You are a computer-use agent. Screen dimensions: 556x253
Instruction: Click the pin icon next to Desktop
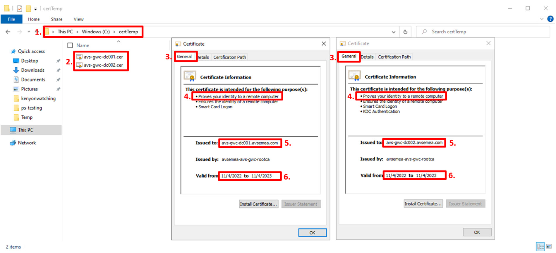point(58,61)
